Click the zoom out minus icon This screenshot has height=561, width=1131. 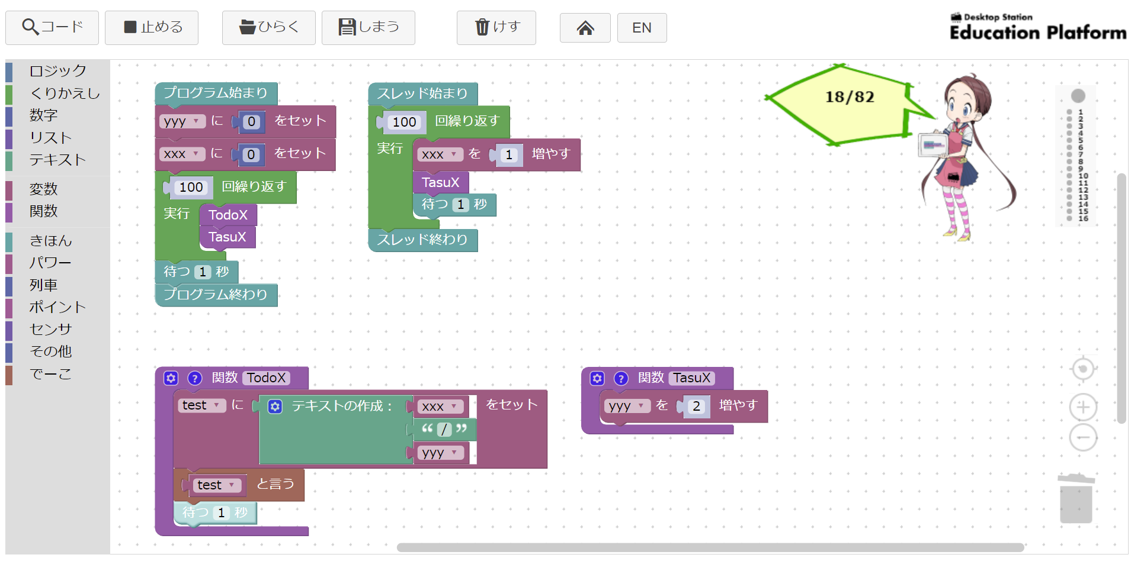(x=1083, y=438)
